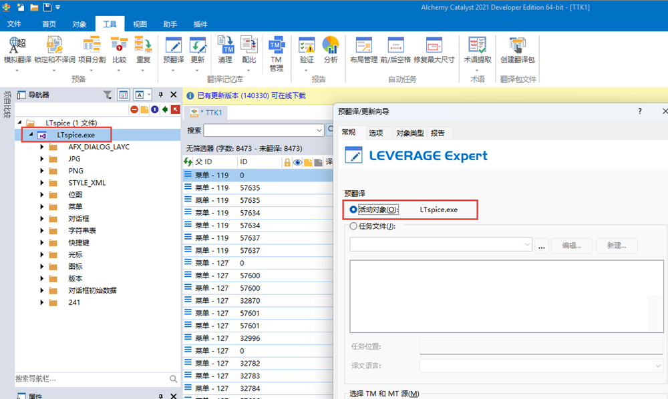Select string row with ID 32870
This screenshot has width=668, height=399.
(258, 300)
